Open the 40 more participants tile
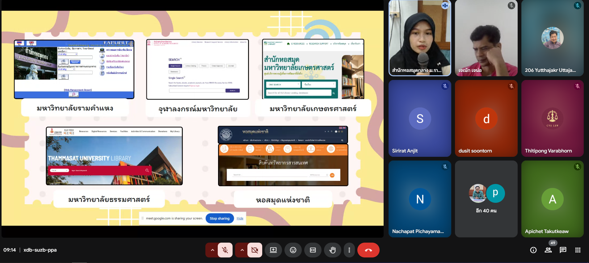Screen dimensions: 589x263 coord(486,199)
